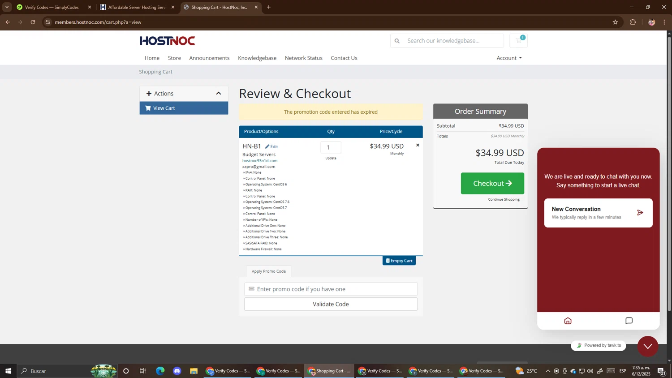The image size is (672, 378).
Task: Open Network Status page
Action: (303, 58)
